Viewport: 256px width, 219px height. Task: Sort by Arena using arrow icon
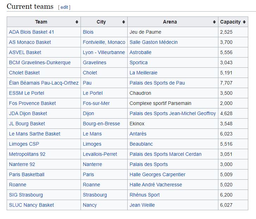click(x=214, y=22)
